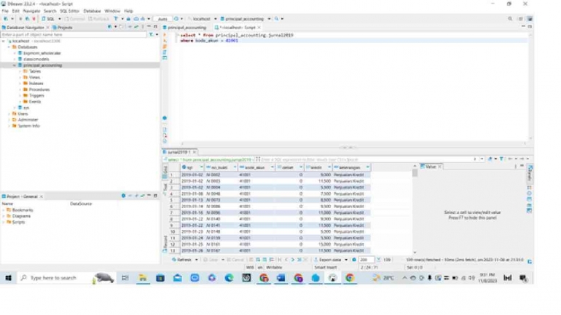Click the row count calculate icon
Viewport: 561px width, 315px height.
click(x=379, y=260)
